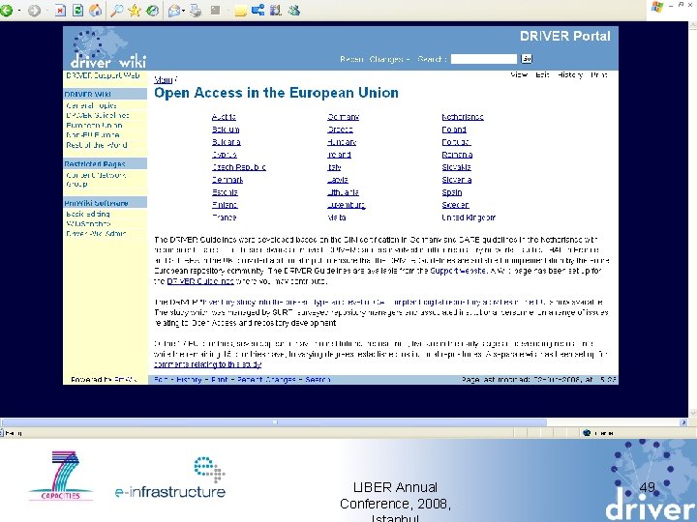Open the Estonia country link
Image resolution: width=697 pixels, height=522 pixels.
pos(225,192)
